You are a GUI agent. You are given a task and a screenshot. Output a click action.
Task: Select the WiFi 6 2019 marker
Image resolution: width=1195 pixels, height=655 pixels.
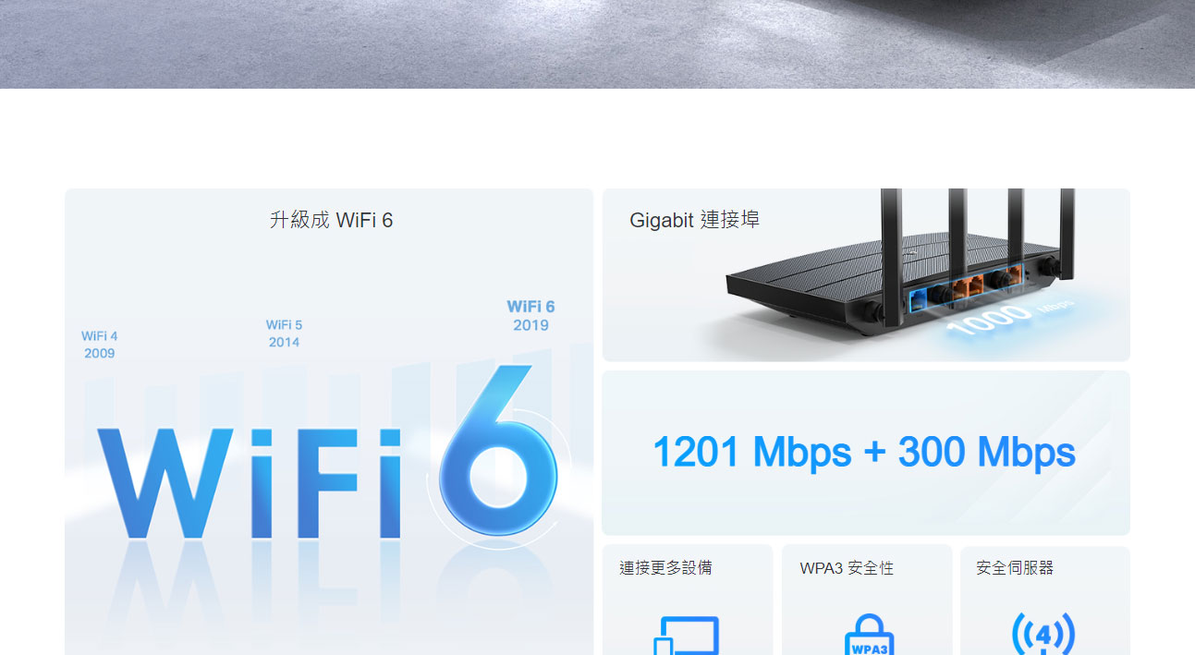[x=530, y=315]
